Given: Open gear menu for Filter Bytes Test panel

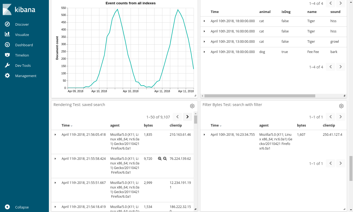Looking at the screenshot, I should point(341,106).
